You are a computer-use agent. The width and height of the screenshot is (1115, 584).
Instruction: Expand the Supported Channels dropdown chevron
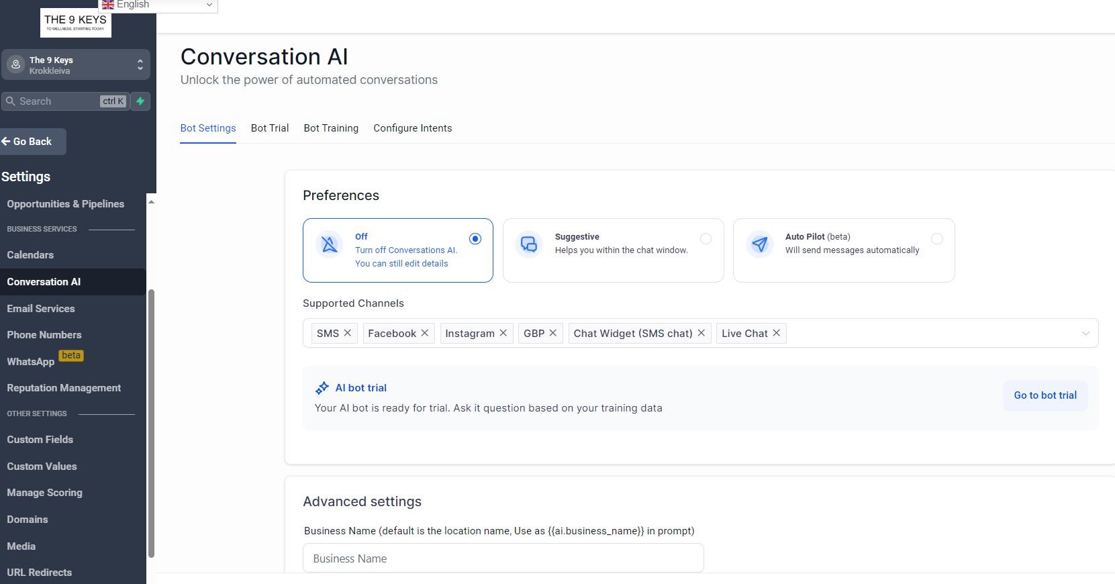(x=1085, y=334)
